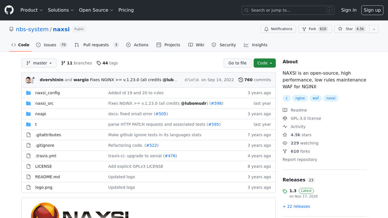View the 229 watching list
This screenshot has width=388, height=218.
tap(300, 143)
